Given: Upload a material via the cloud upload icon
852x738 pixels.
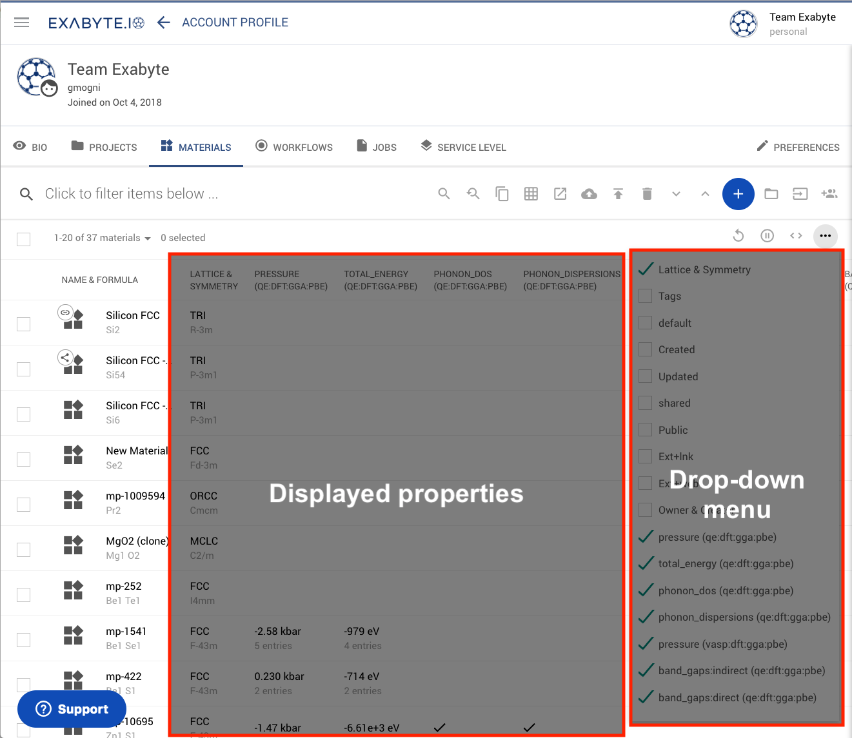Looking at the screenshot, I should (589, 193).
